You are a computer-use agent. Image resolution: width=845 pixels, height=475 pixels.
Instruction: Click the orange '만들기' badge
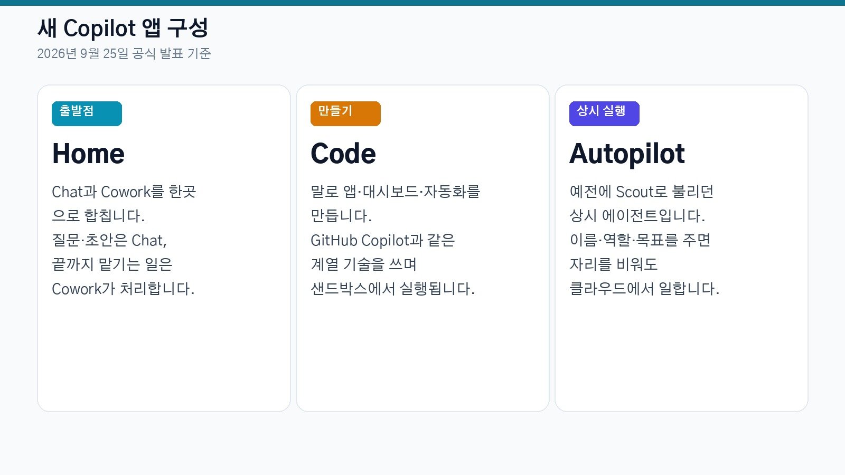coord(345,113)
